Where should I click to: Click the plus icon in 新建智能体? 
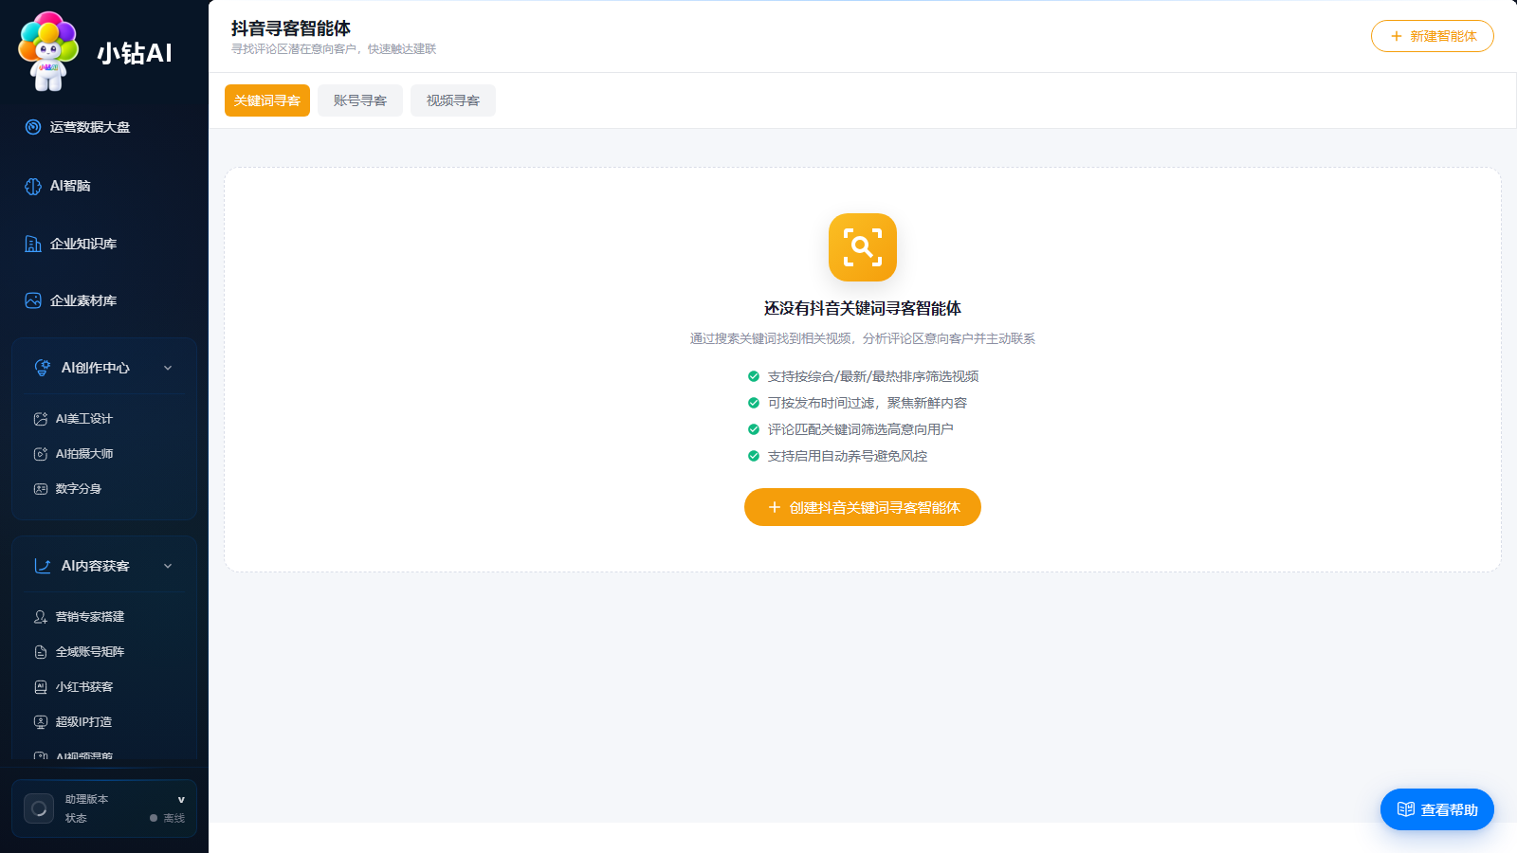pyautogui.click(x=1397, y=36)
